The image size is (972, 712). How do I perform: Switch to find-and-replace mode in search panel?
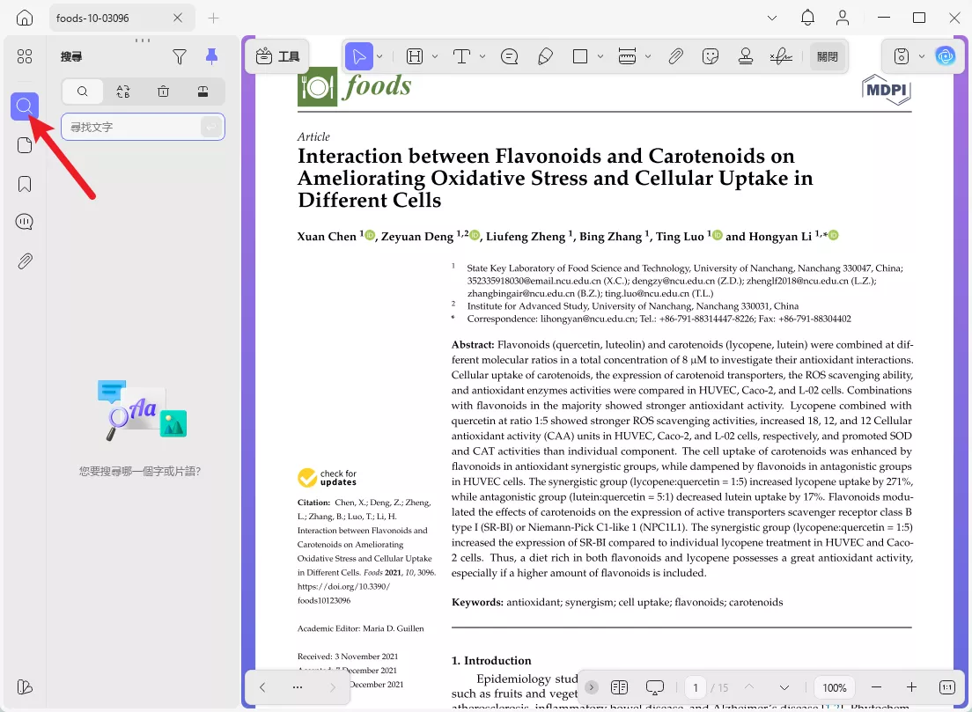[123, 92]
